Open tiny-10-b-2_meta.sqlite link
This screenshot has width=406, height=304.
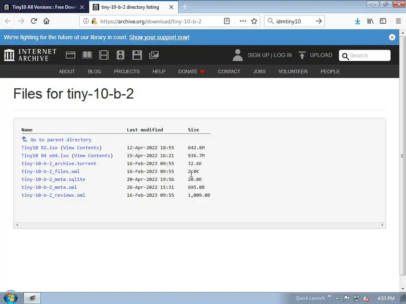(x=53, y=179)
